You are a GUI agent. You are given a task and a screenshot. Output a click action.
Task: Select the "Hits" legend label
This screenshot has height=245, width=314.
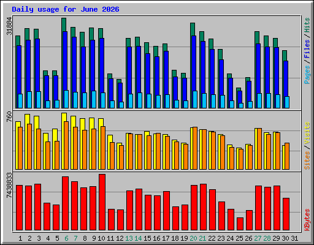307,25
